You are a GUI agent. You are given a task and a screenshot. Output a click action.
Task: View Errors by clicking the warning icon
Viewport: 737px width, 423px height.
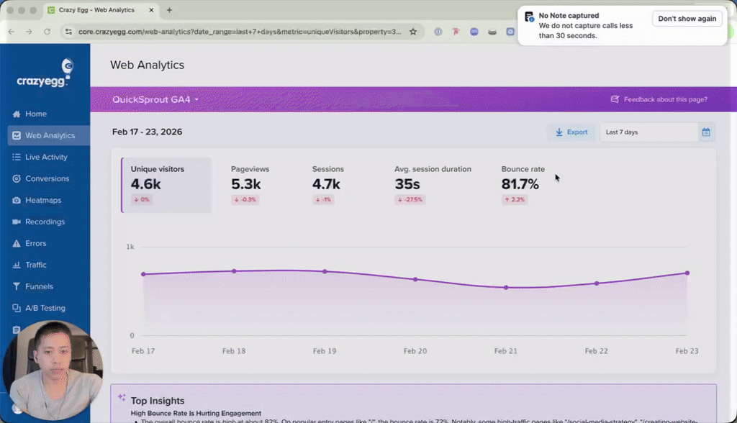(x=16, y=243)
